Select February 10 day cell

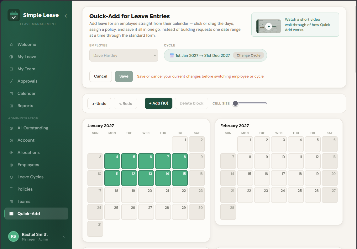tap(279, 161)
